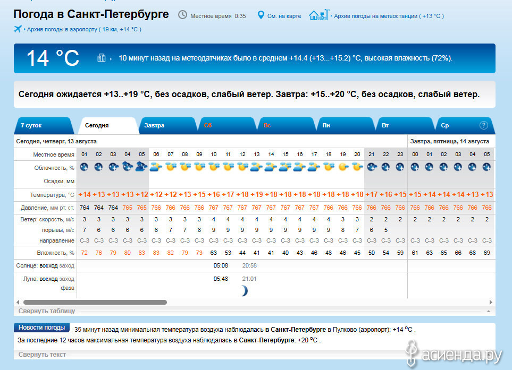This screenshot has width=512, height=370.
Task: Click the night cloud icon for hour 21
Action: pyautogui.click(x=372, y=167)
